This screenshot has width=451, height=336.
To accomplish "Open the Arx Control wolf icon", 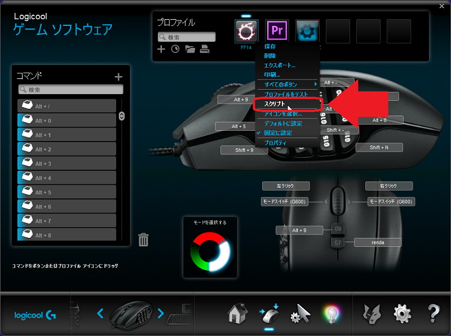I will coord(372,313).
